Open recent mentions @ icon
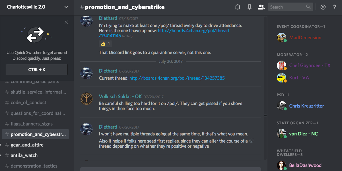 pos(323,7)
